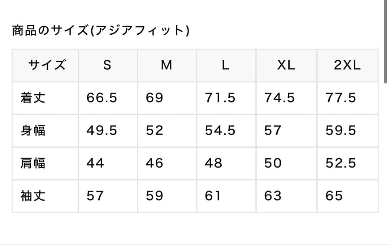Click the 65 value in 袖丈 row

point(334,196)
